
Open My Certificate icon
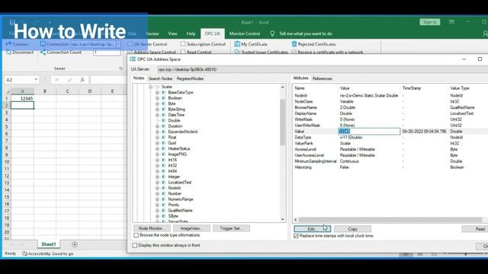tap(237, 44)
